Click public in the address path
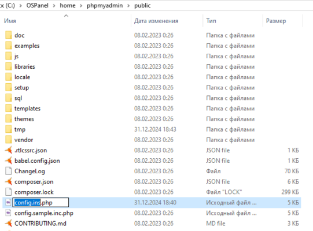The height and width of the screenshot is (231, 313). (x=142, y=6)
